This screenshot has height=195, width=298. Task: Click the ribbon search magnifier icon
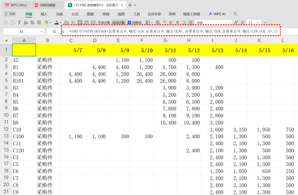click(235, 14)
